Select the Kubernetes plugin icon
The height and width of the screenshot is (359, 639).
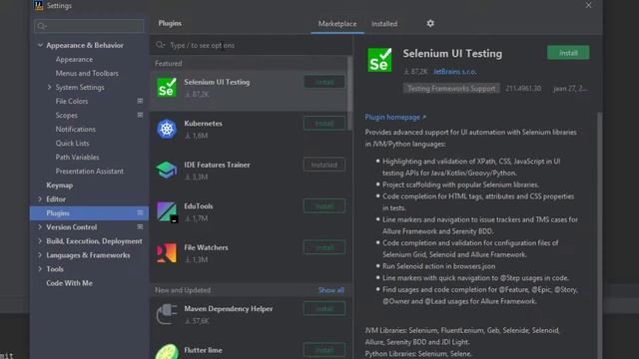tap(167, 129)
